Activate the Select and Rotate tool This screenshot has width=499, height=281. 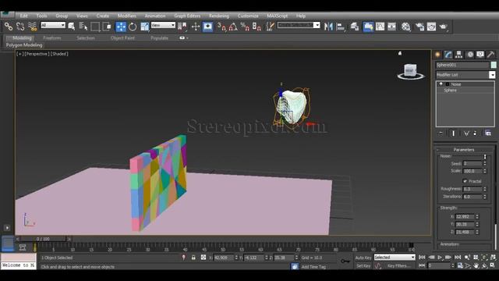click(x=133, y=27)
